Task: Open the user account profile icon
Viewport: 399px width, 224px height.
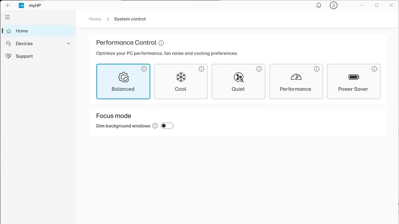Action: point(334,5)
